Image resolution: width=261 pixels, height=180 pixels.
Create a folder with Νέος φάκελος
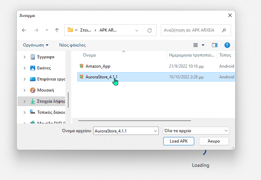pyautogui.click(x=72, y=45)
